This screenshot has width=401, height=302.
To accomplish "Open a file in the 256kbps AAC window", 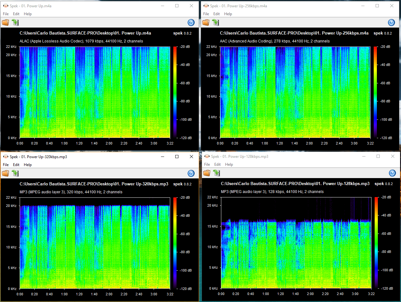I will pos(206,22).
